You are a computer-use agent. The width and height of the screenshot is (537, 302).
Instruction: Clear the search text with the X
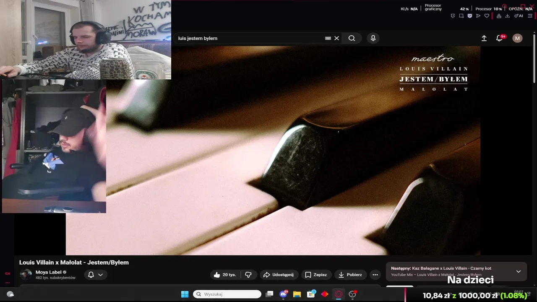click(x=336, y=38)
